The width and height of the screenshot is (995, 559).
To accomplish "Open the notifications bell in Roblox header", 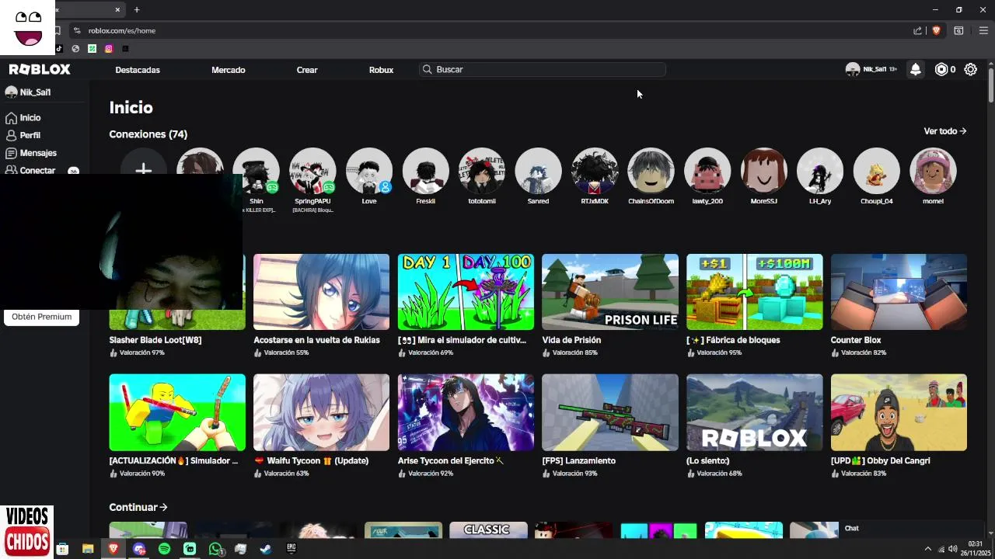I will click(x=916, y=69).
